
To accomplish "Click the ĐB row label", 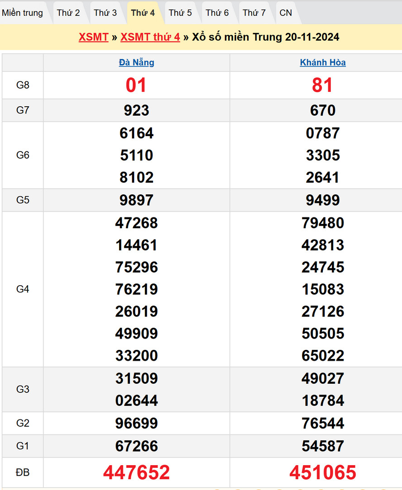I will click(23, 472).
